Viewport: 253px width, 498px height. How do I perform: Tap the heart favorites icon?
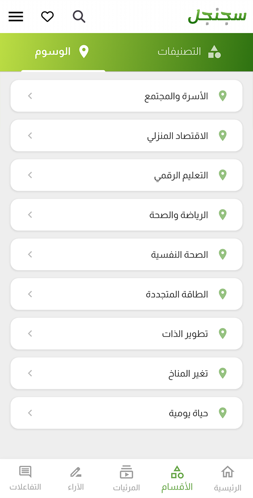48,16
